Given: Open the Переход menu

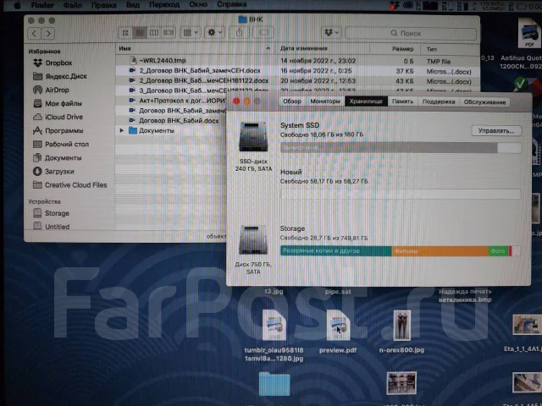Looking at the screenshot, I should pos(164,5).
